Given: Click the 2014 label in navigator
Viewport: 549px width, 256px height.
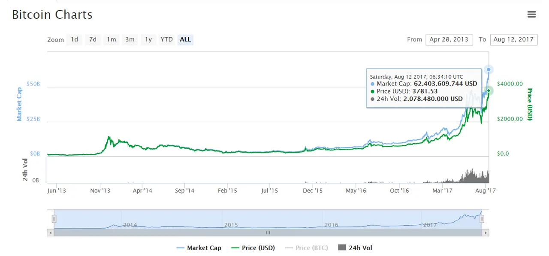Looking at the screenshot, I should 130,225.
